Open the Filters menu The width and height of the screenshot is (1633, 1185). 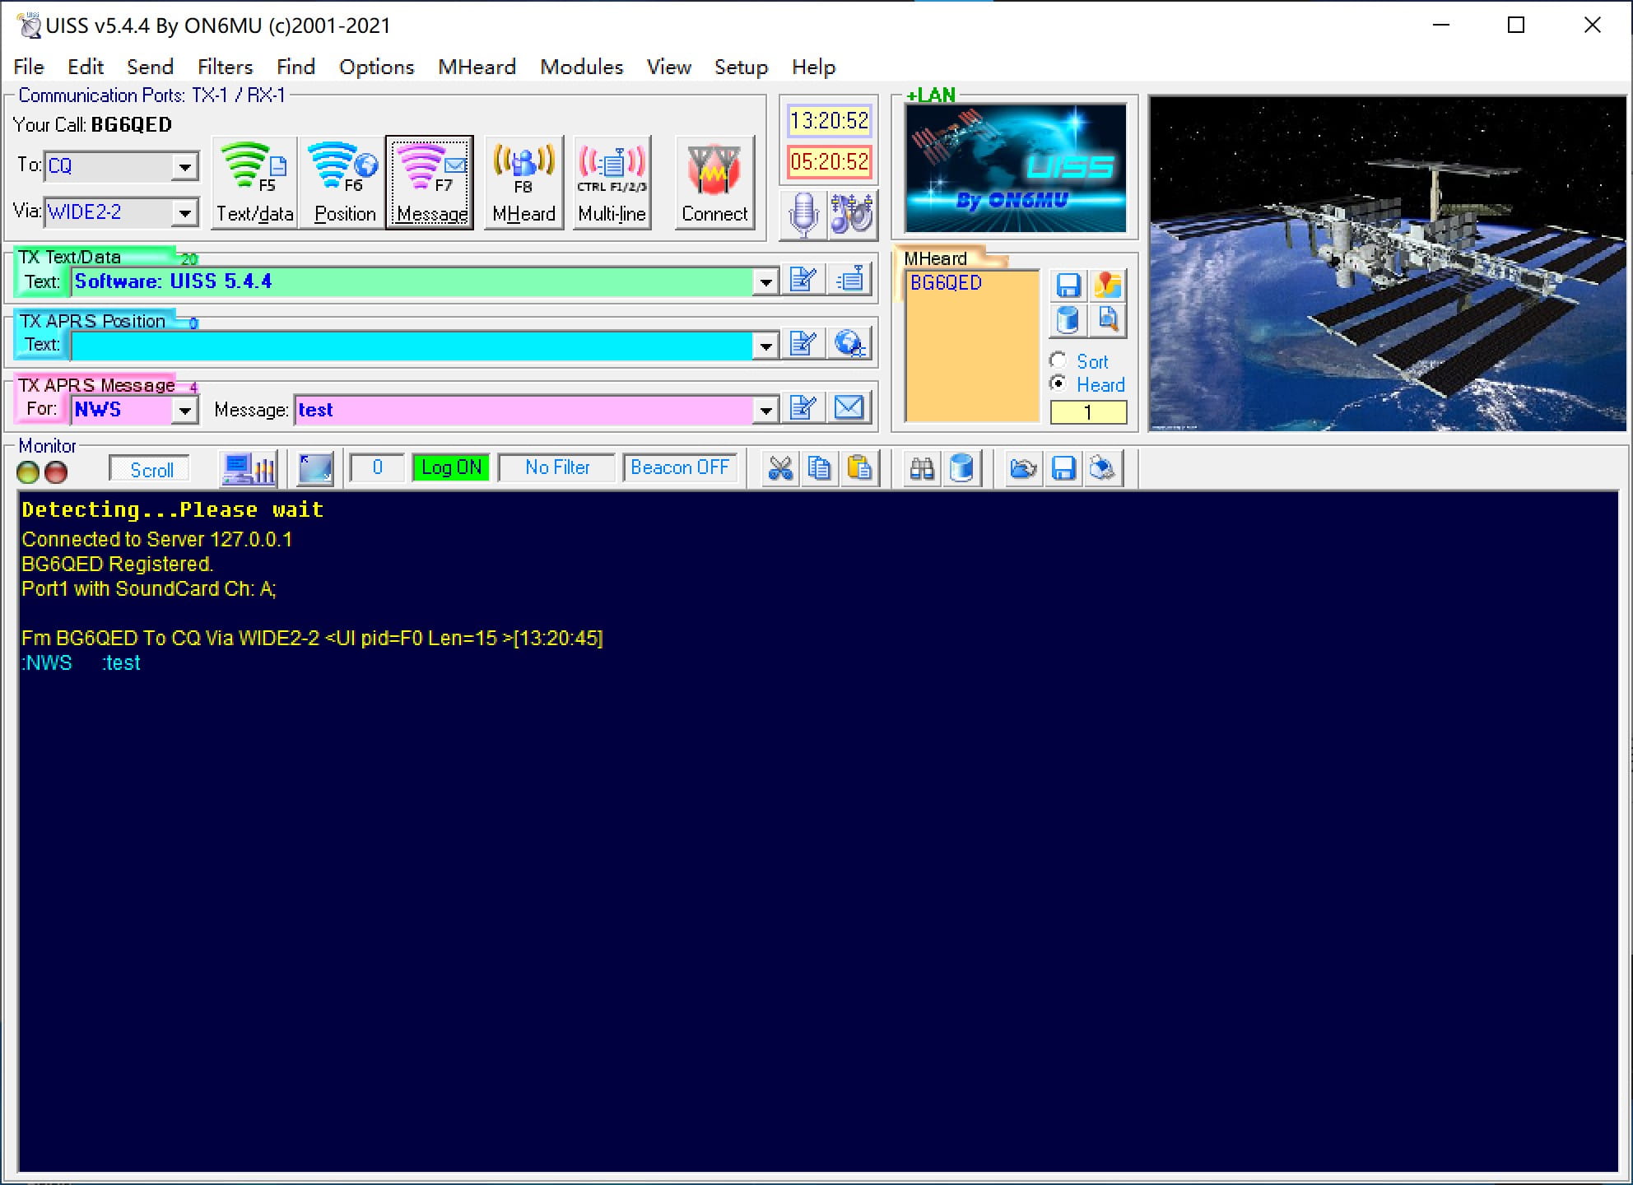tap(225, 67)
